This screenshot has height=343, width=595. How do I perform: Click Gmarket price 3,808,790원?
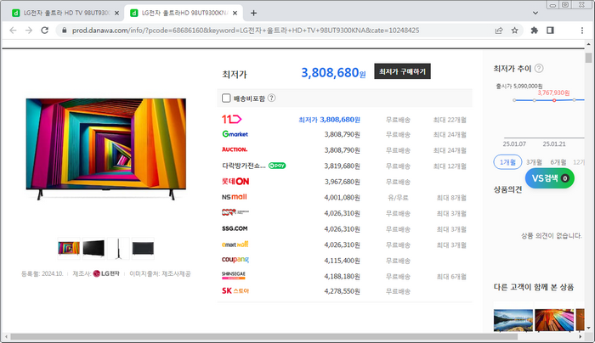pyautogui.click(x=342, y=134)
